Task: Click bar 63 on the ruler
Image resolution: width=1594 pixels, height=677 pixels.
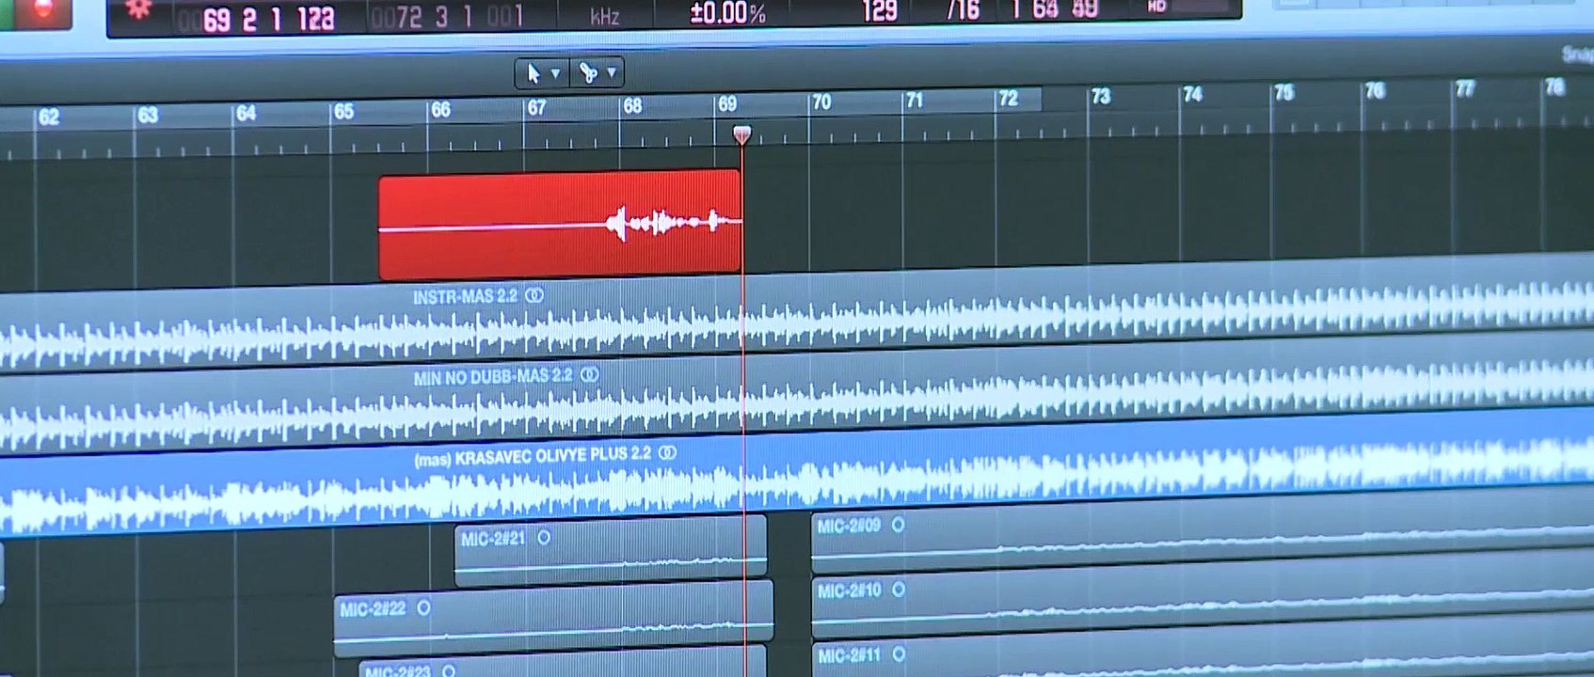Action: (x=148, y=116)
